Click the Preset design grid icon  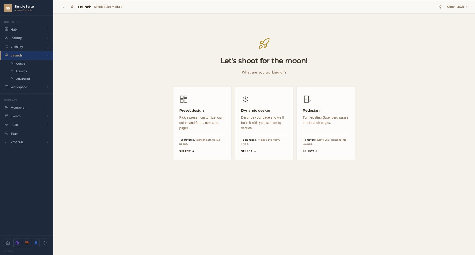pyautogui.click(x=184, y=99)
